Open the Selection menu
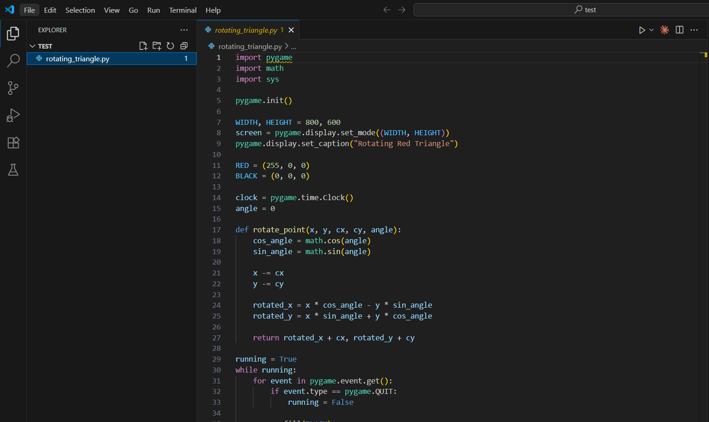The image size is (709, 422). pos(80,10)
